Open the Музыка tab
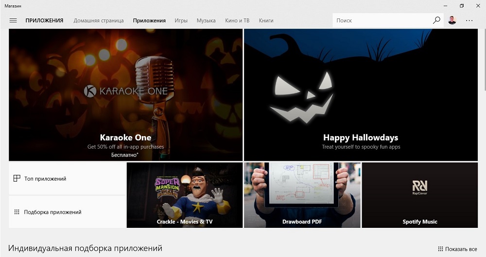The image size is (486, 257). [x=206, y=20]
